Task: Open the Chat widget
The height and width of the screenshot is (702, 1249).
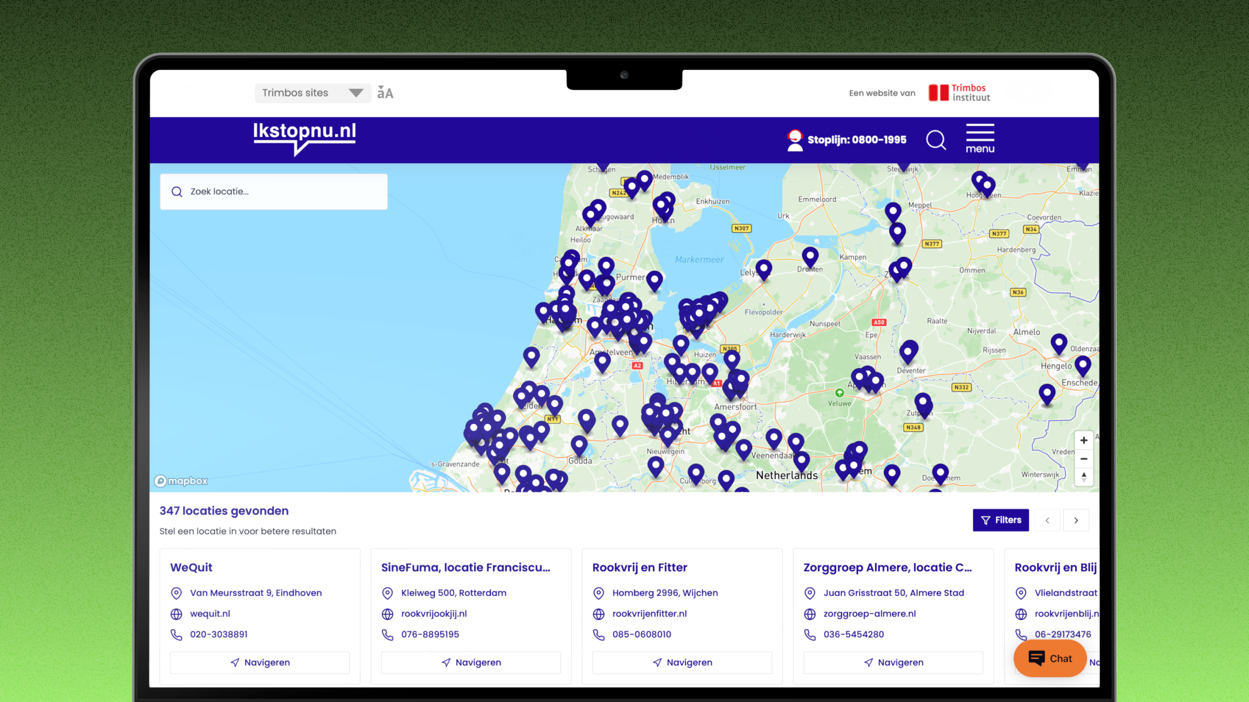Action: tap(1050, 658)
